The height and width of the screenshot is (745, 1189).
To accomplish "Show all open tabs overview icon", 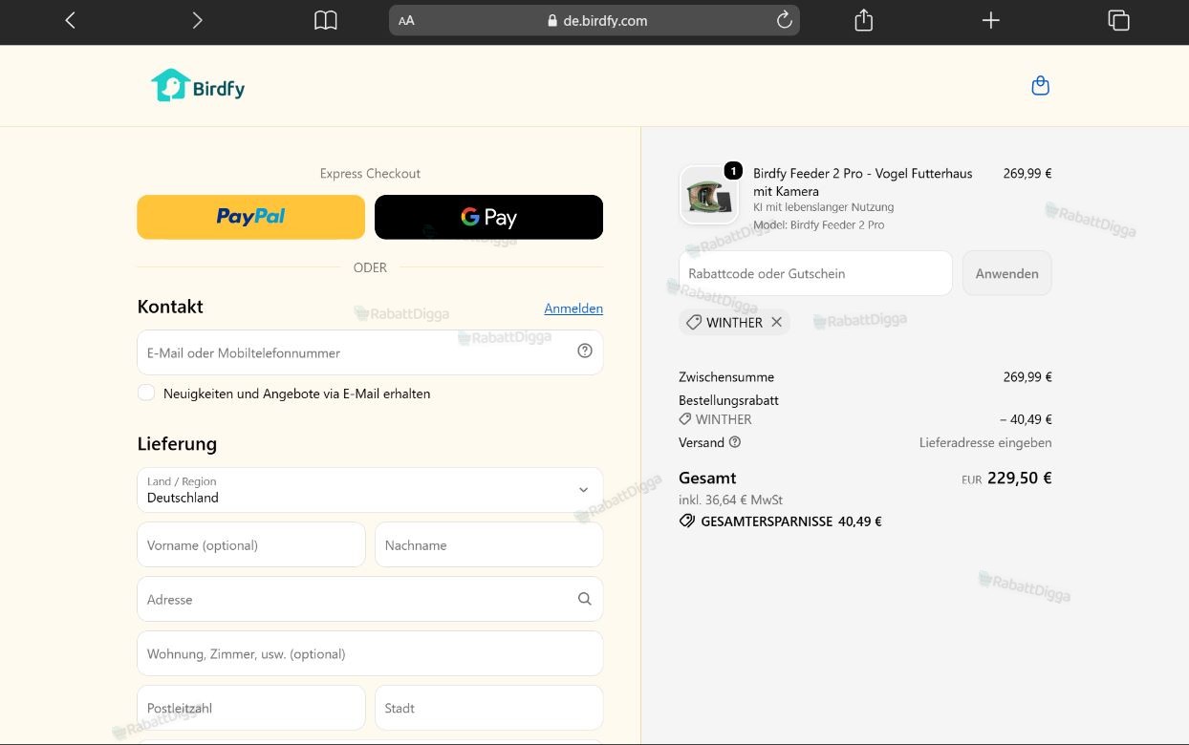I will click(x=1118, y=20).
